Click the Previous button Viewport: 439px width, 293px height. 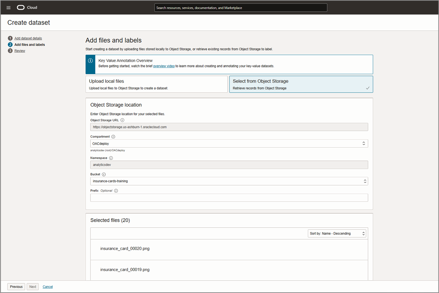pos(16,287)
